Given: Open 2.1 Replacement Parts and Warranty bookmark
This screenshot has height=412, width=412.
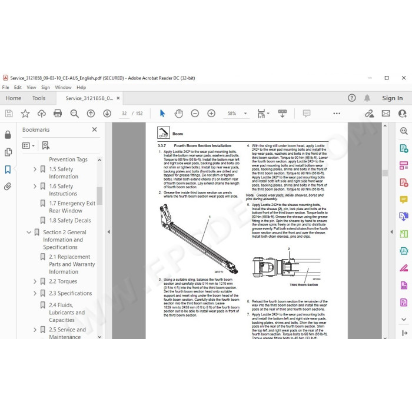Looking at the screenshot, I should [x=72, y=264].
